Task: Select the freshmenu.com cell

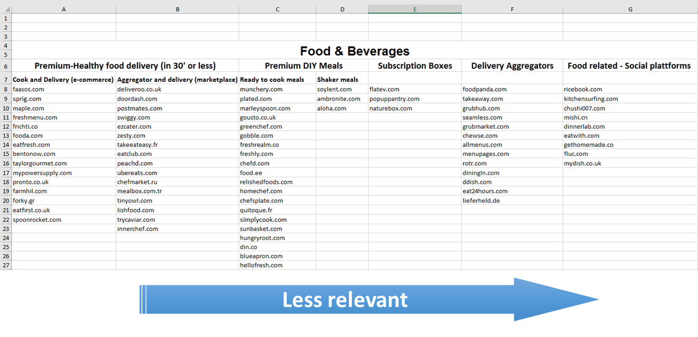Action: pyautogui.click(x=64, y=117)
